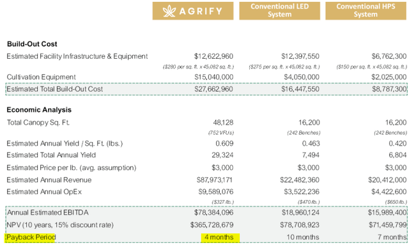Select the $6,762,300 value
409x248 pixels.
(389, 56)
